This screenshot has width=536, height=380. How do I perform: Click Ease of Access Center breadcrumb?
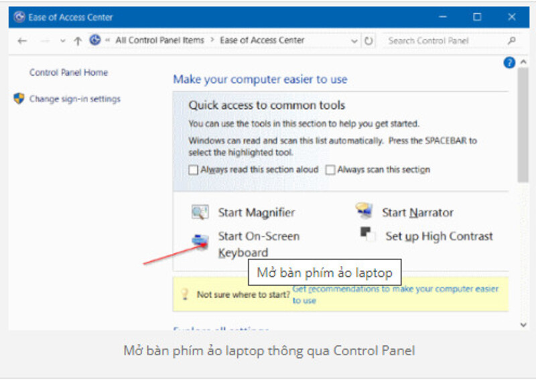tap(262, 40)
